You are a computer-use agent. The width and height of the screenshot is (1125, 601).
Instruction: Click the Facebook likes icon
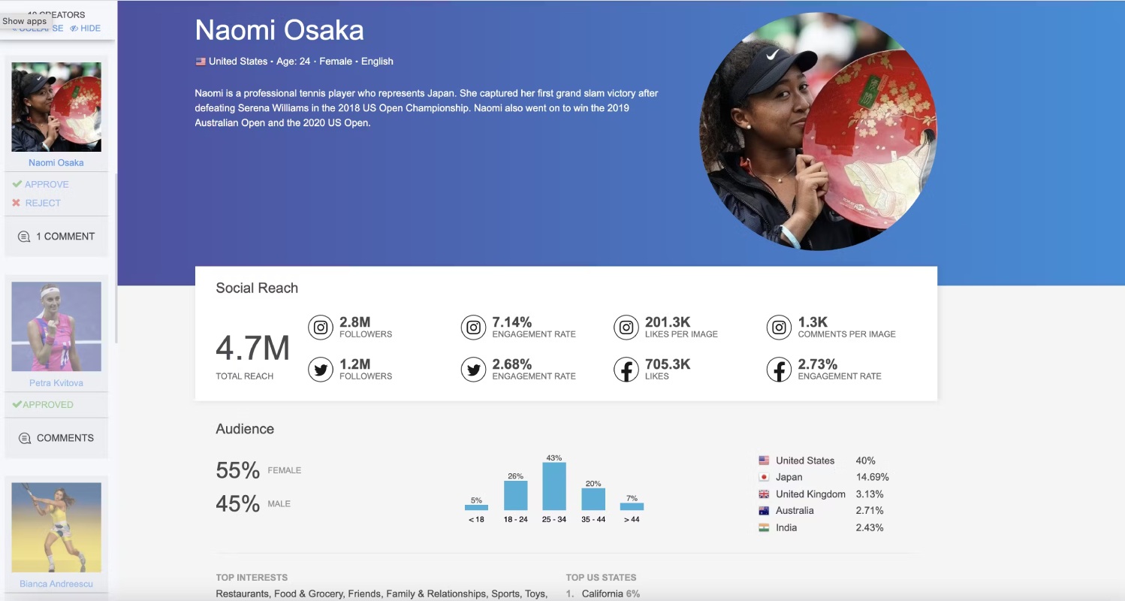(x=626, y=370)
